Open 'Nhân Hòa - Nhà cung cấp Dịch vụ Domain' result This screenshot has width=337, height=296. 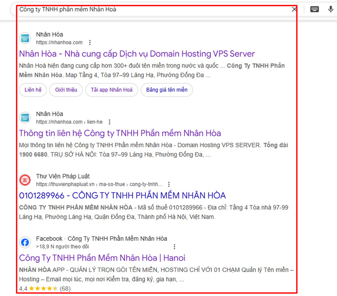(137, 54)
